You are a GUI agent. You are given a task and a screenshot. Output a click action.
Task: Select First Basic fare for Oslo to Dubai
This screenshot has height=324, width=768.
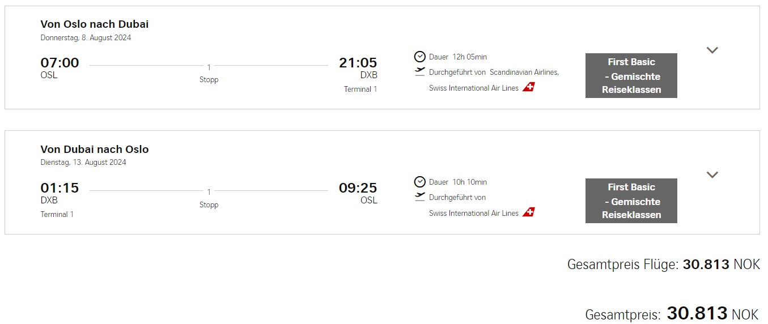631,75
